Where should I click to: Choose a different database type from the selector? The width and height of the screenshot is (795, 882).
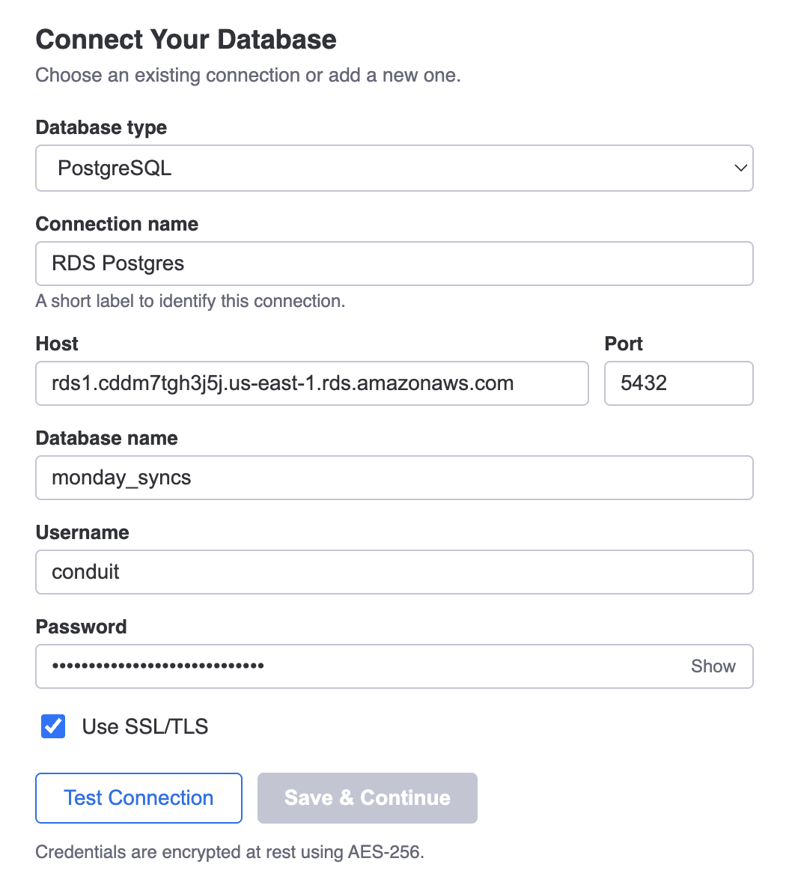pyautogui.click(x=395, y=168)
